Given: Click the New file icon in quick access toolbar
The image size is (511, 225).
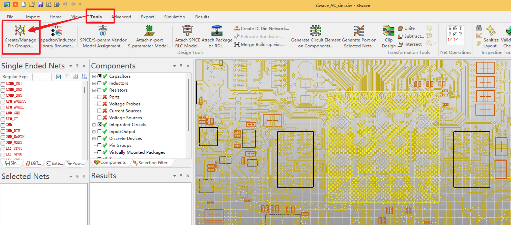Looking at the screenshot, I should pos(24,4).
